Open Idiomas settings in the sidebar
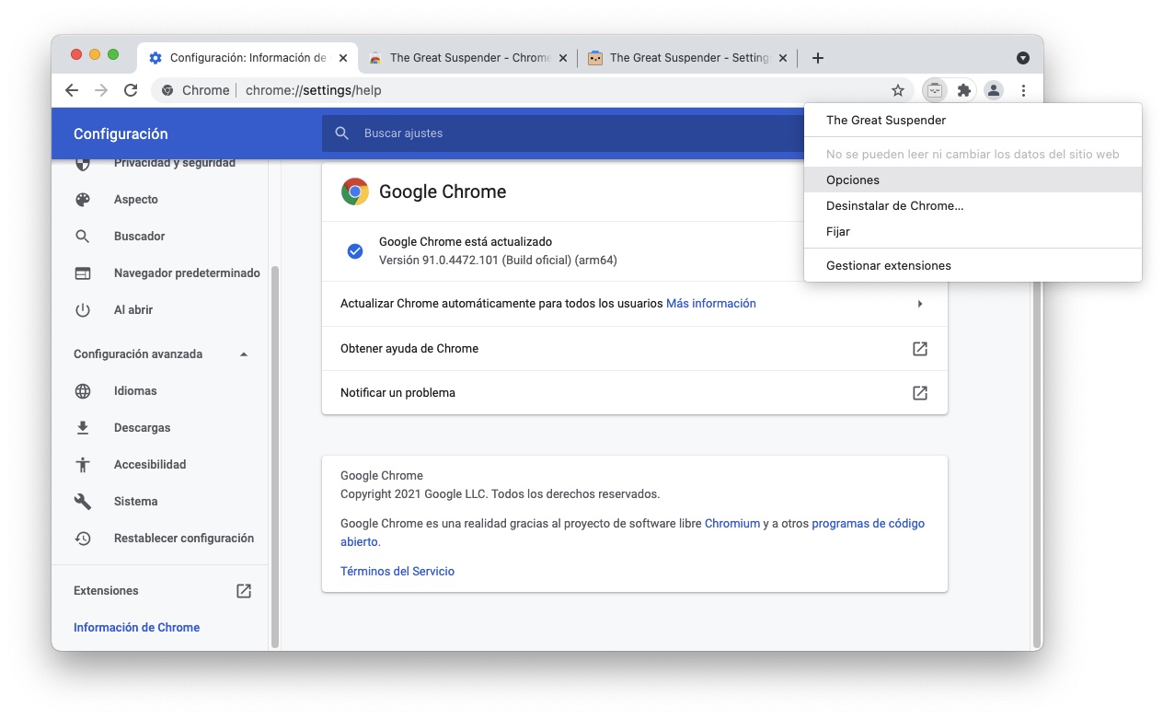1163x719 pixels. pos(135,391)
